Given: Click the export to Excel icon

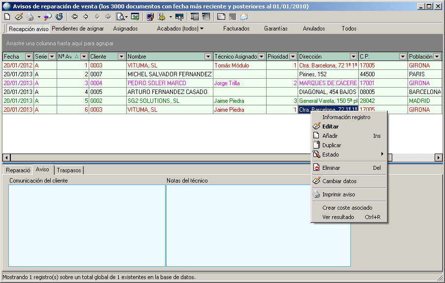Looking at the screenshot, I should pos(135,17).
